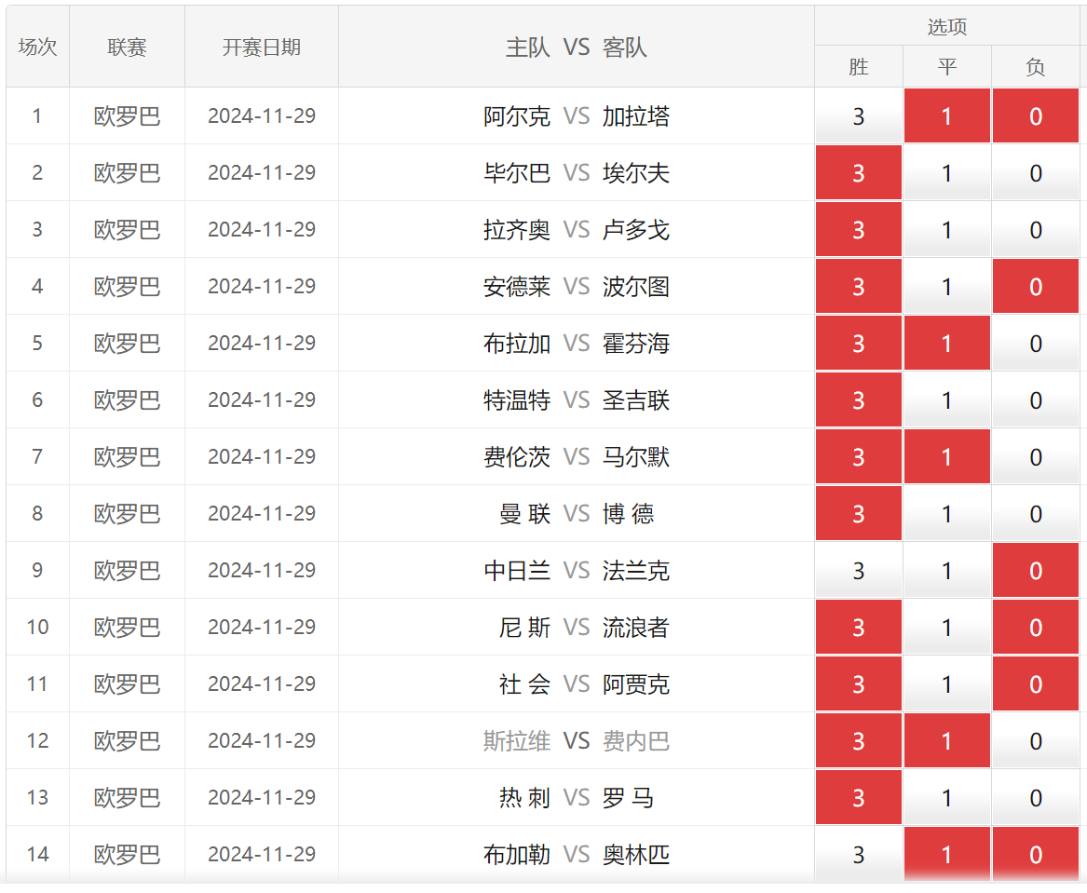Click the 胜 column sub-header
The image size is (1087, 893).
click(x=858, y=67)
